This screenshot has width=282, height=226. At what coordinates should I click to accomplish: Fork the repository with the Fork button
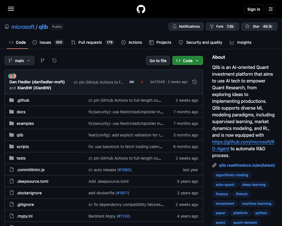pyautogui.click(x=222, y=27)
